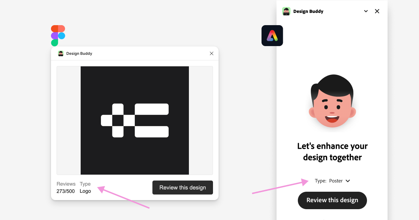
Task: Click 'Review this design' in the left dialog
Action: click(x=182, y=188)
